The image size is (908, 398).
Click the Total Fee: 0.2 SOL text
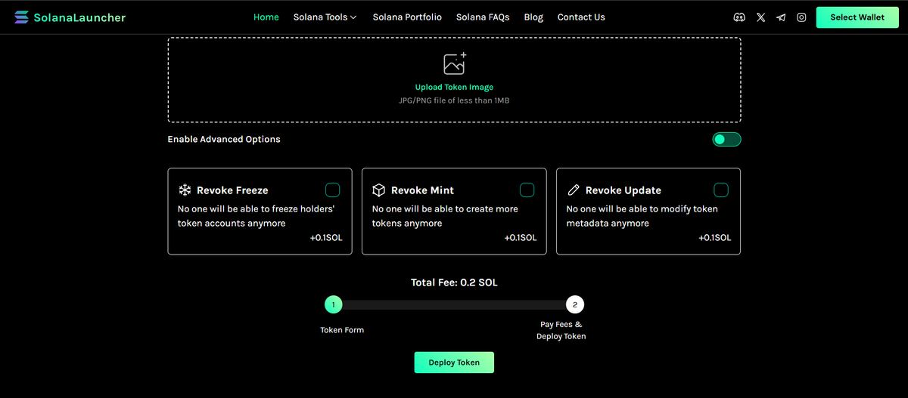pos(454,282)
